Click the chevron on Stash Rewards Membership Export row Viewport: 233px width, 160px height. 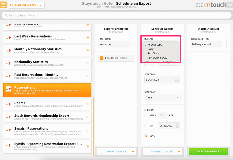pyautogui.click(x=88, y=117)
